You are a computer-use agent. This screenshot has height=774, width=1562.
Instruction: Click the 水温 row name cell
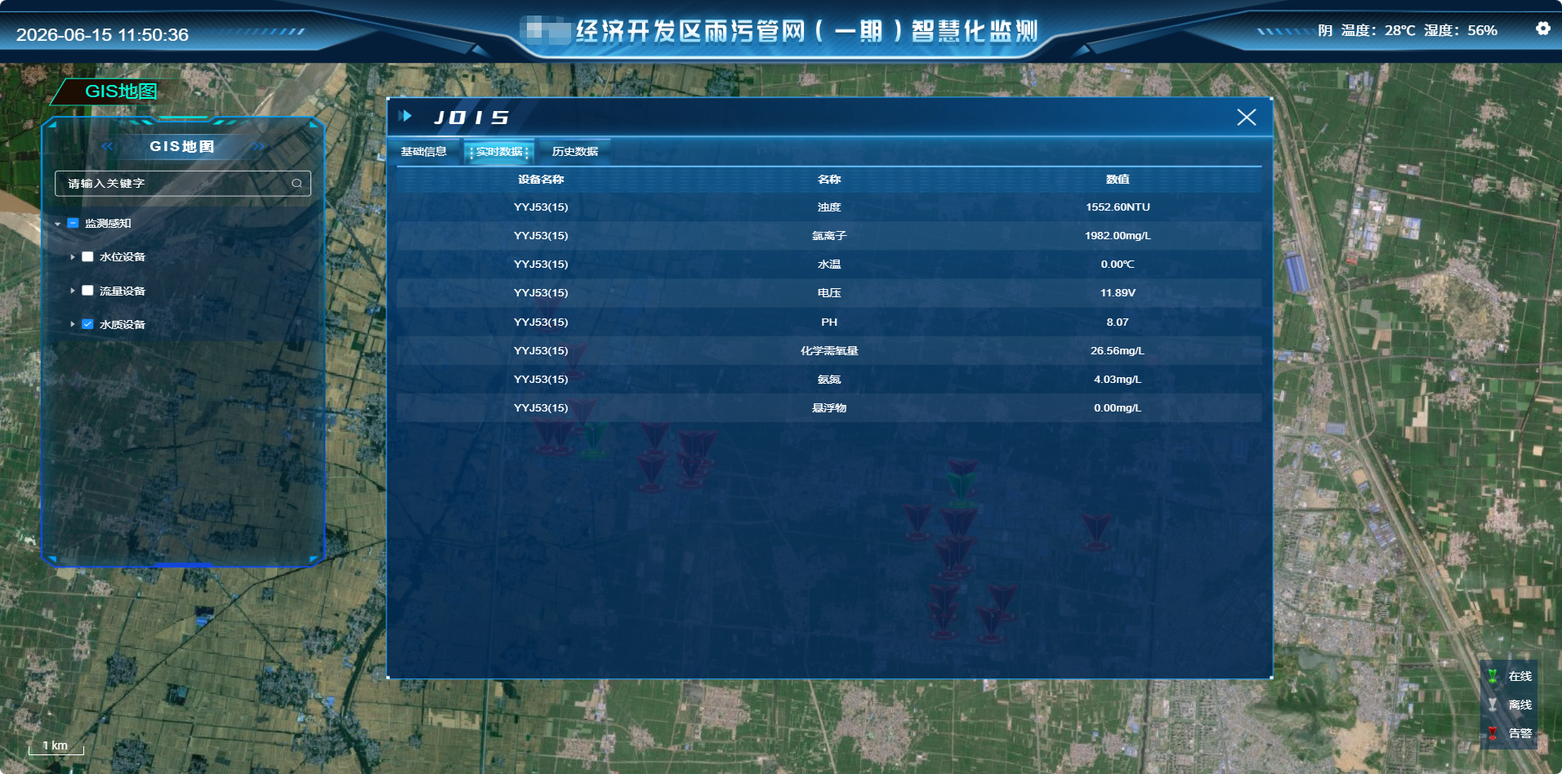pos(829,265)
